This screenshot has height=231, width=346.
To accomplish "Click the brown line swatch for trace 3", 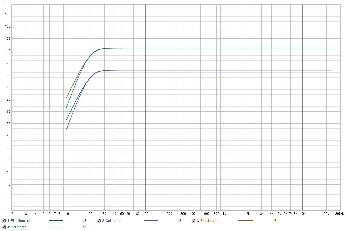I will 246,221.
